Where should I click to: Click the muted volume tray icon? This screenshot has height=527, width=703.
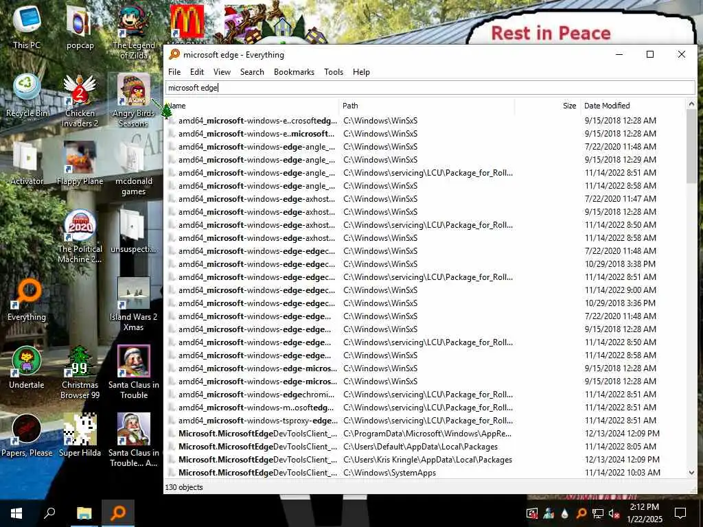point(614,513)
